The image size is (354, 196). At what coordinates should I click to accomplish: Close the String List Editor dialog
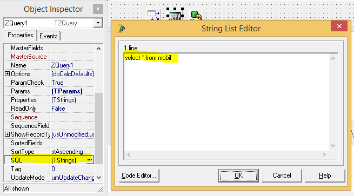tap(339, 26)
